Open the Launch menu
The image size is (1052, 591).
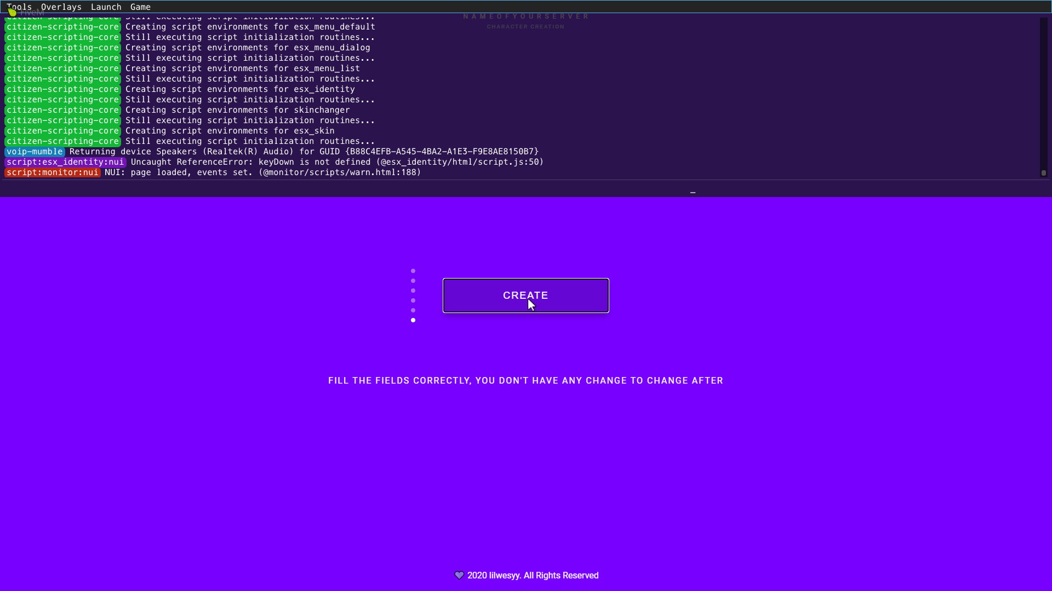(106, 7)
